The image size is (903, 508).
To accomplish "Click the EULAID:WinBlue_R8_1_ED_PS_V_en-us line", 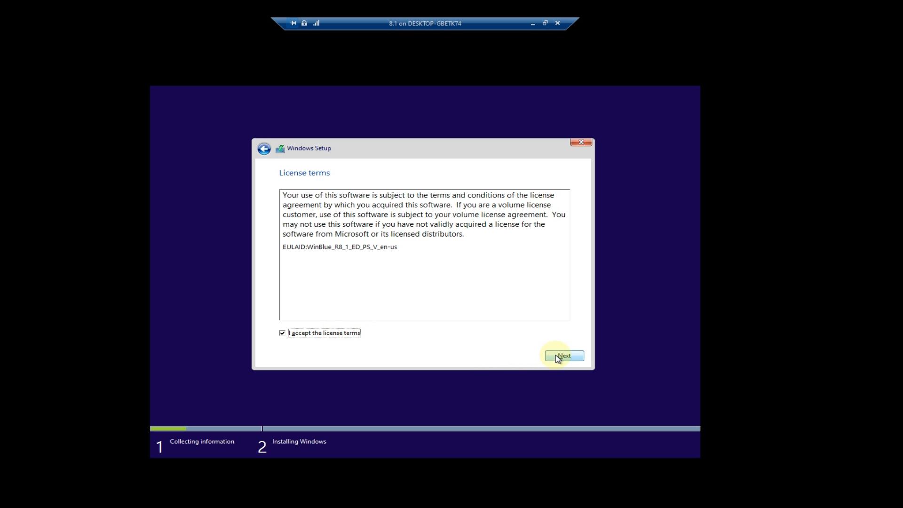I will tap(340, 247).
